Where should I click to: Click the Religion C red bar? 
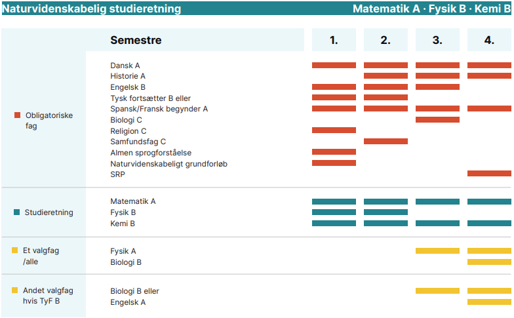click(334, 130)
